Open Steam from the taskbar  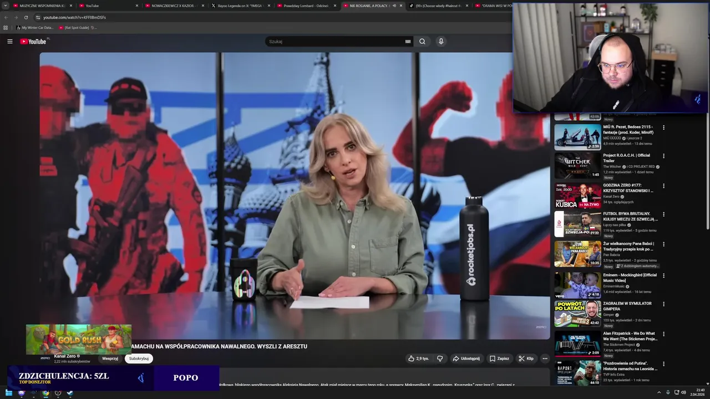pyautogui.click(x=70, y=393)
